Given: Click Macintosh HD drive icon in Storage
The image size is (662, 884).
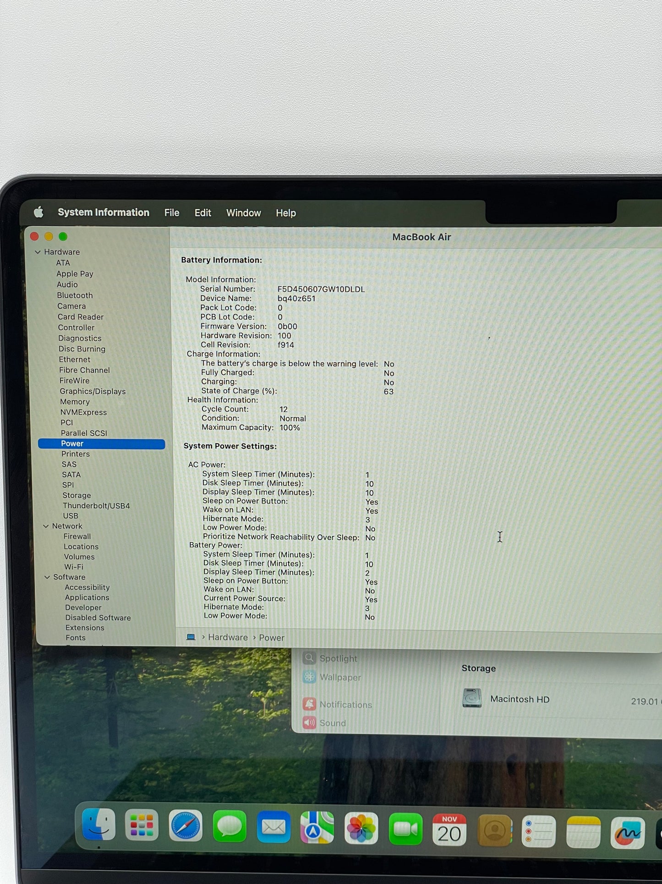Looking at the screenshot, I should click(x=472, y=698).
